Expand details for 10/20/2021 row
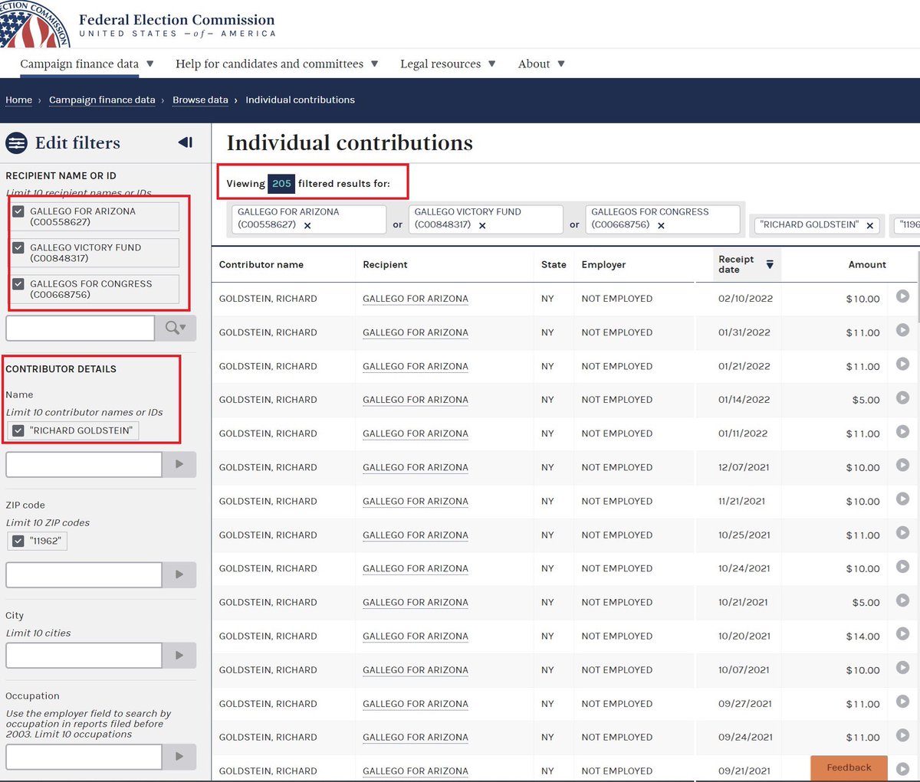 coord(903,633)
